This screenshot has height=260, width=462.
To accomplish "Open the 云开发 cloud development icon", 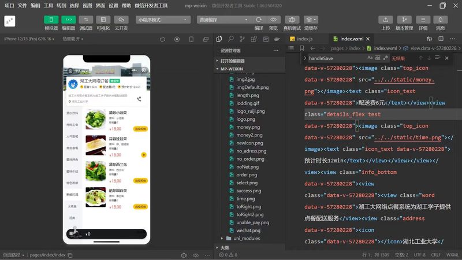I will click(x=121, y=20).
